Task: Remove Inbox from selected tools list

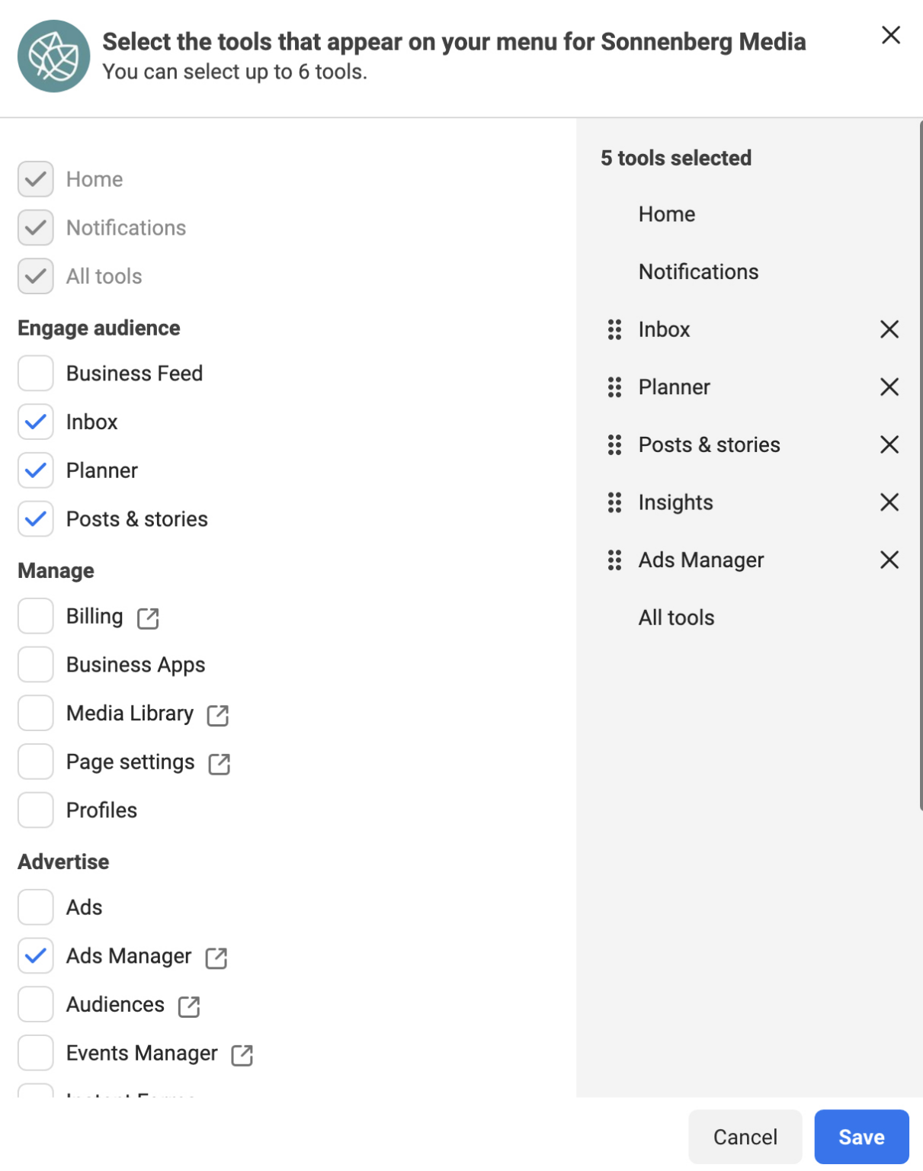Action: (x=889, y=329)
